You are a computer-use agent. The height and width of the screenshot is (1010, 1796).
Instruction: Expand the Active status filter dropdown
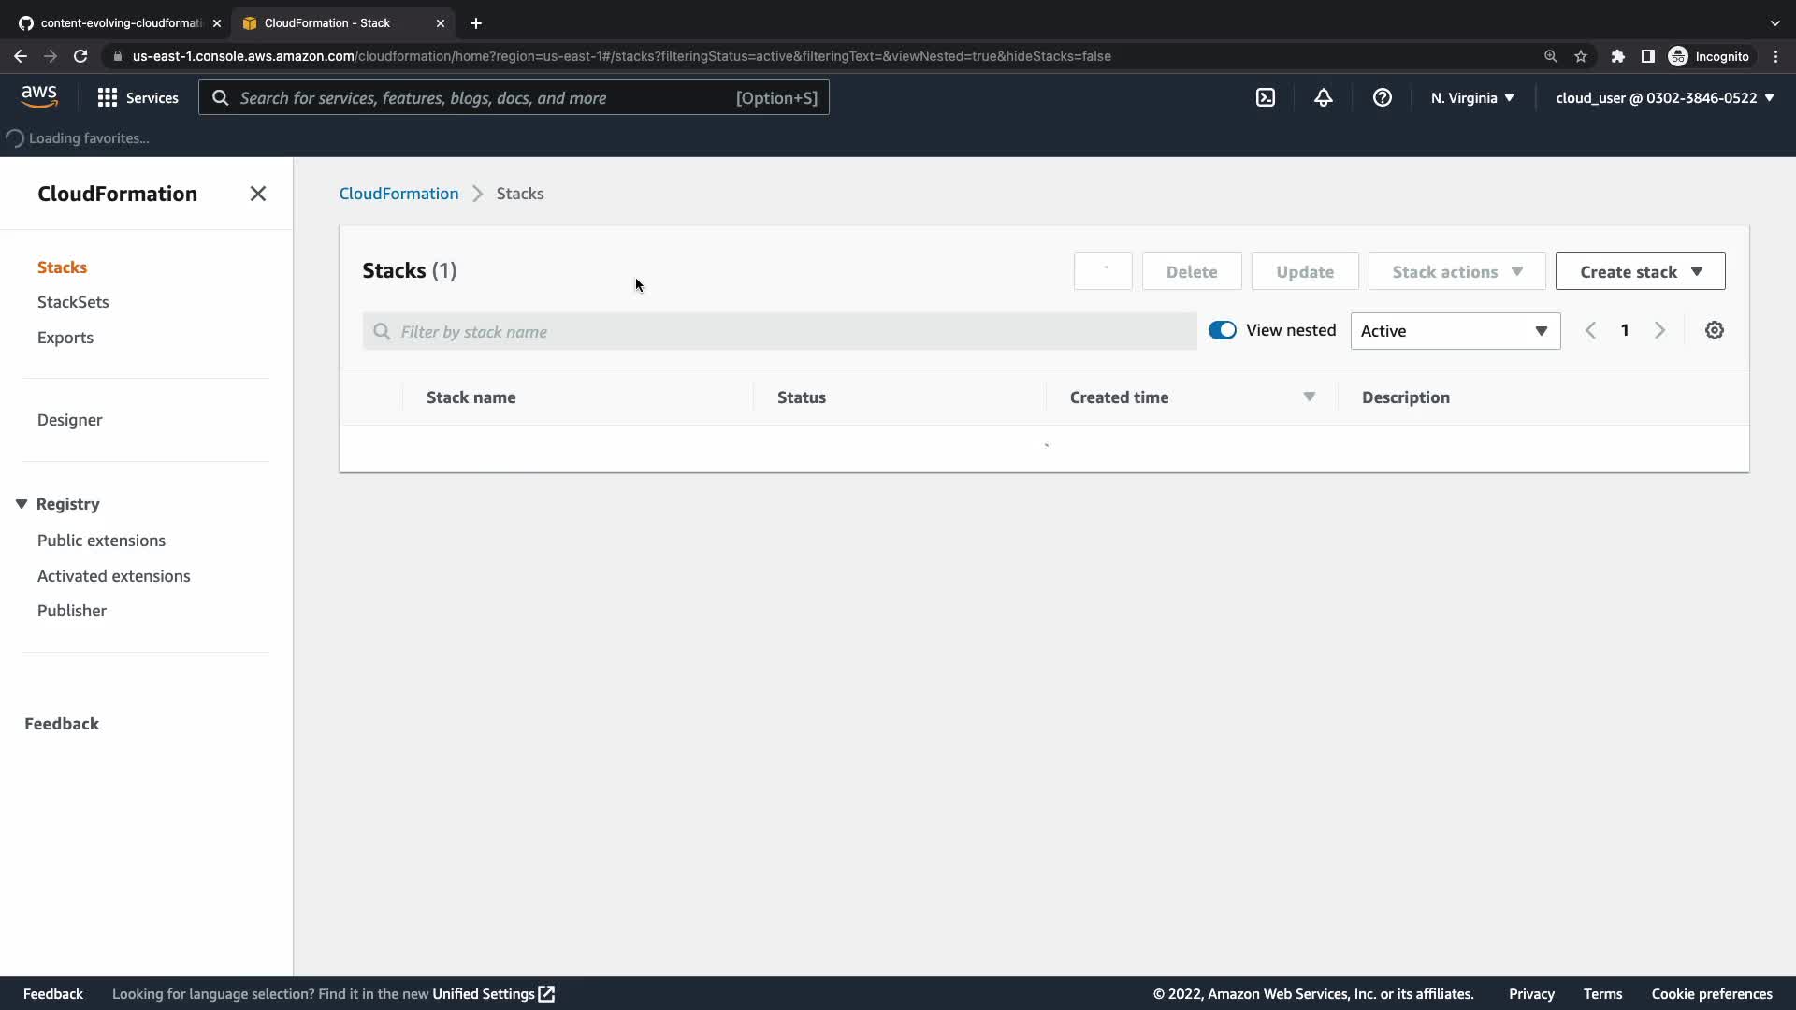(1455, 331)
